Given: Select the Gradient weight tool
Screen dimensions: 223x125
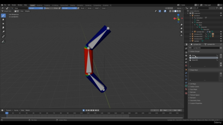Looking at the screenshot, I should click(3, 32).
